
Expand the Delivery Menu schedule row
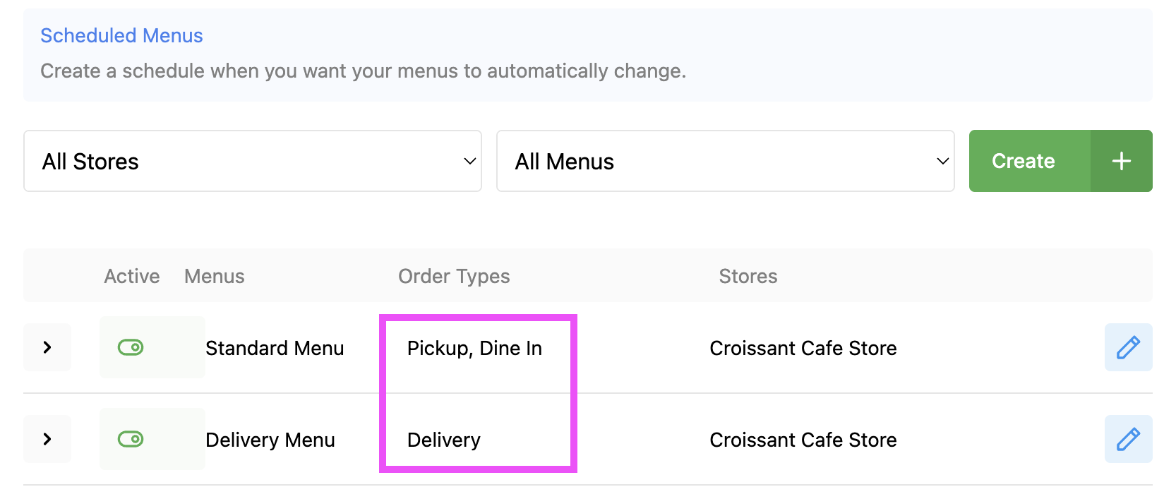(47, 439)
